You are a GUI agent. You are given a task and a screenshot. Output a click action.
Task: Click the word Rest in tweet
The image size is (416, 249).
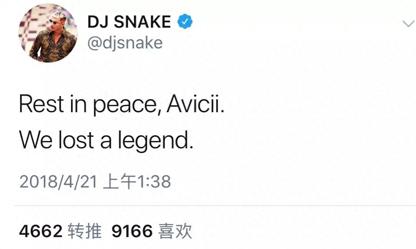41,104
